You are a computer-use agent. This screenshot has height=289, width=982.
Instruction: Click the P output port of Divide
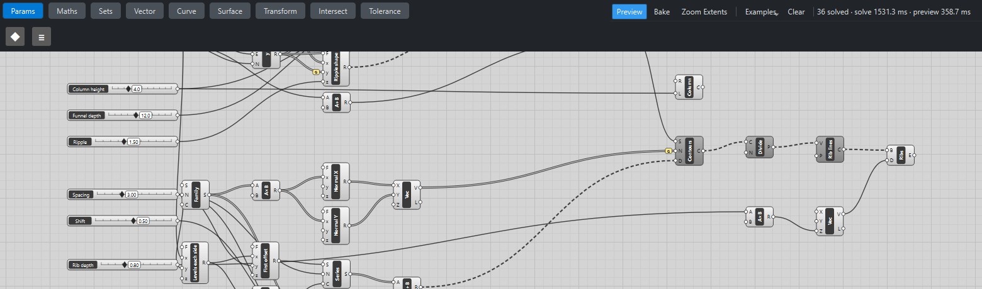click(774, 147)
